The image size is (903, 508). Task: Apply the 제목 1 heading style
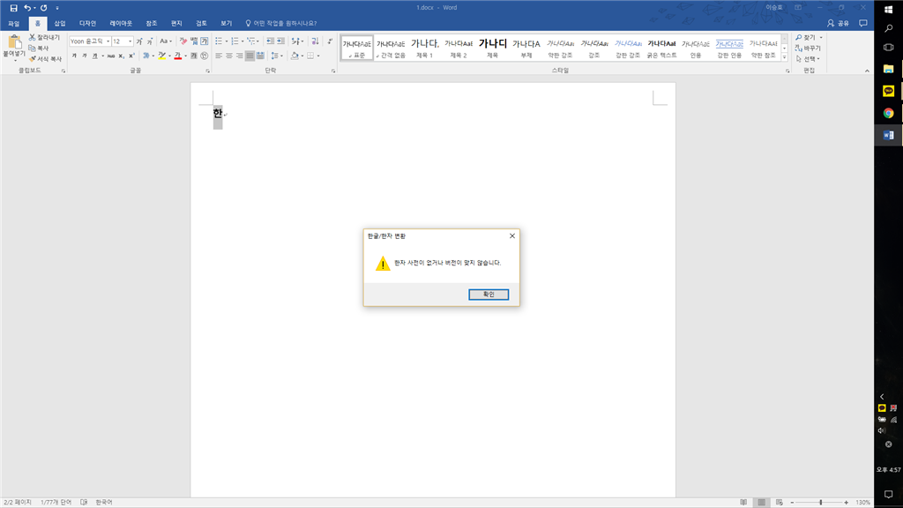(424, 48)
